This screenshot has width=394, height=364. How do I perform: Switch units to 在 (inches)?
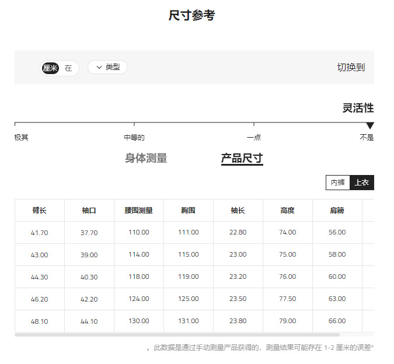coord(68,68)
